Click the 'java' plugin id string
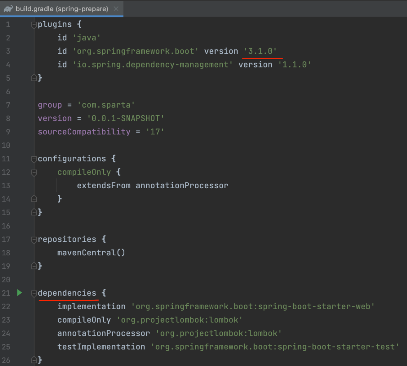The height and width of the screenshot is (366, 407). (x=86, y=38)
